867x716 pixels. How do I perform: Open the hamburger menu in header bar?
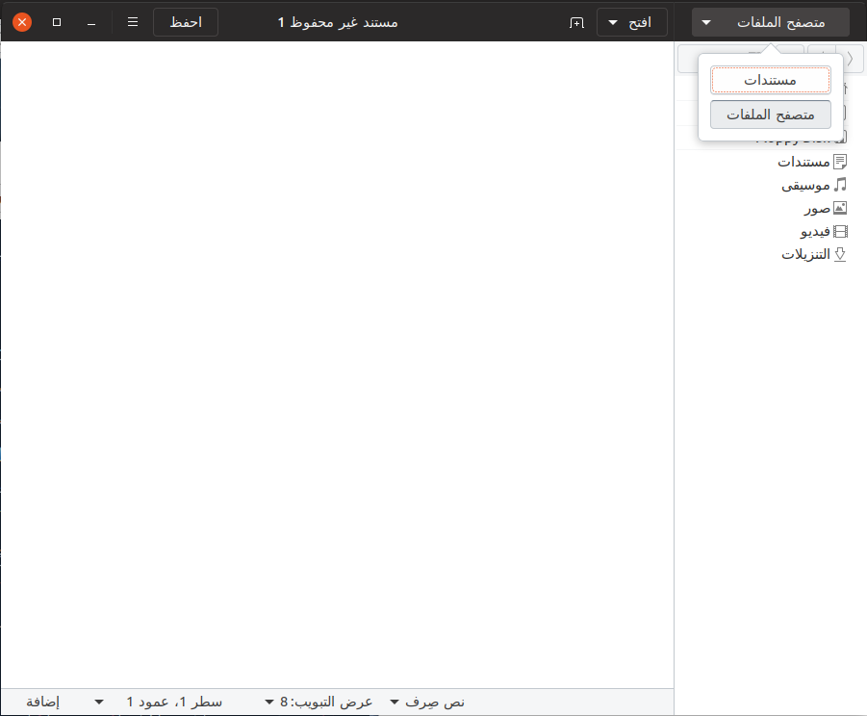[x=133, y=22]
